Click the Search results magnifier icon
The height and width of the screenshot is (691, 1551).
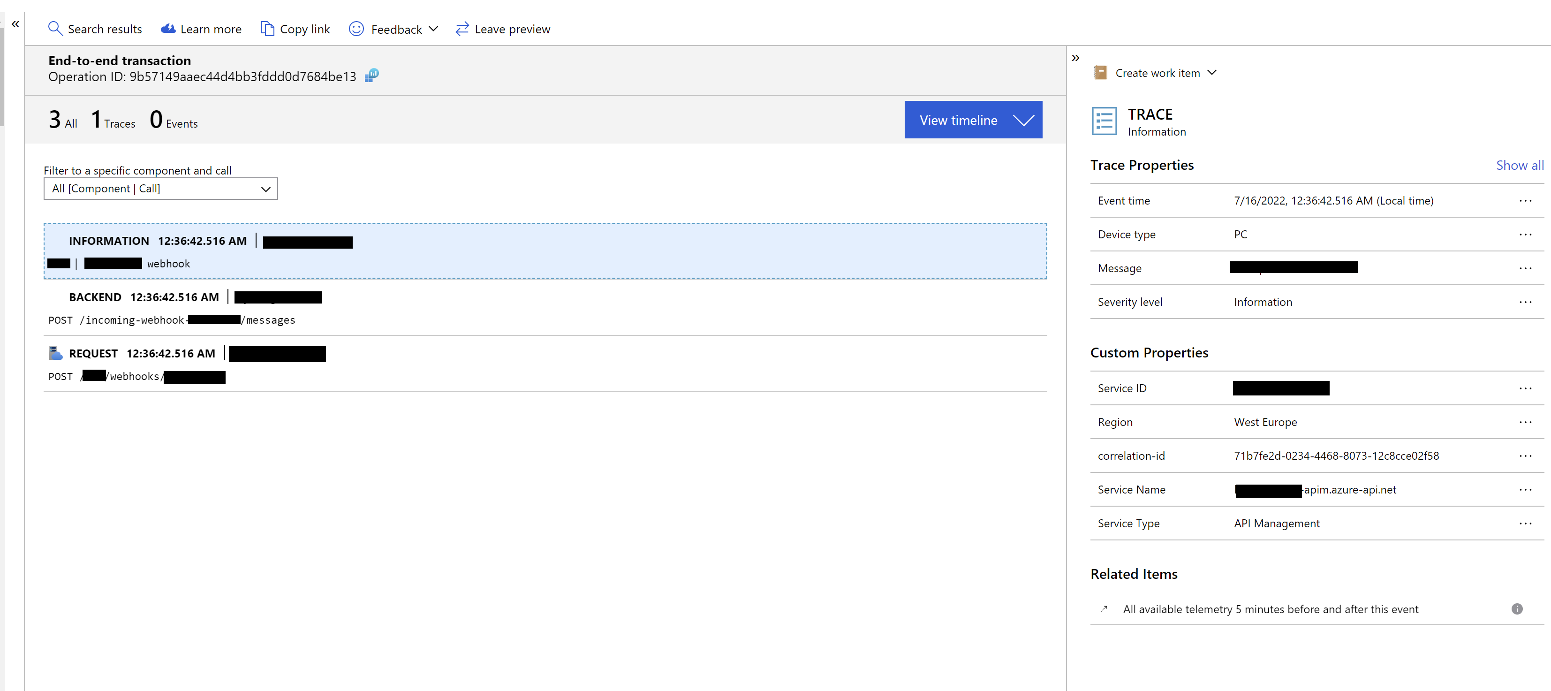point(55,28)
